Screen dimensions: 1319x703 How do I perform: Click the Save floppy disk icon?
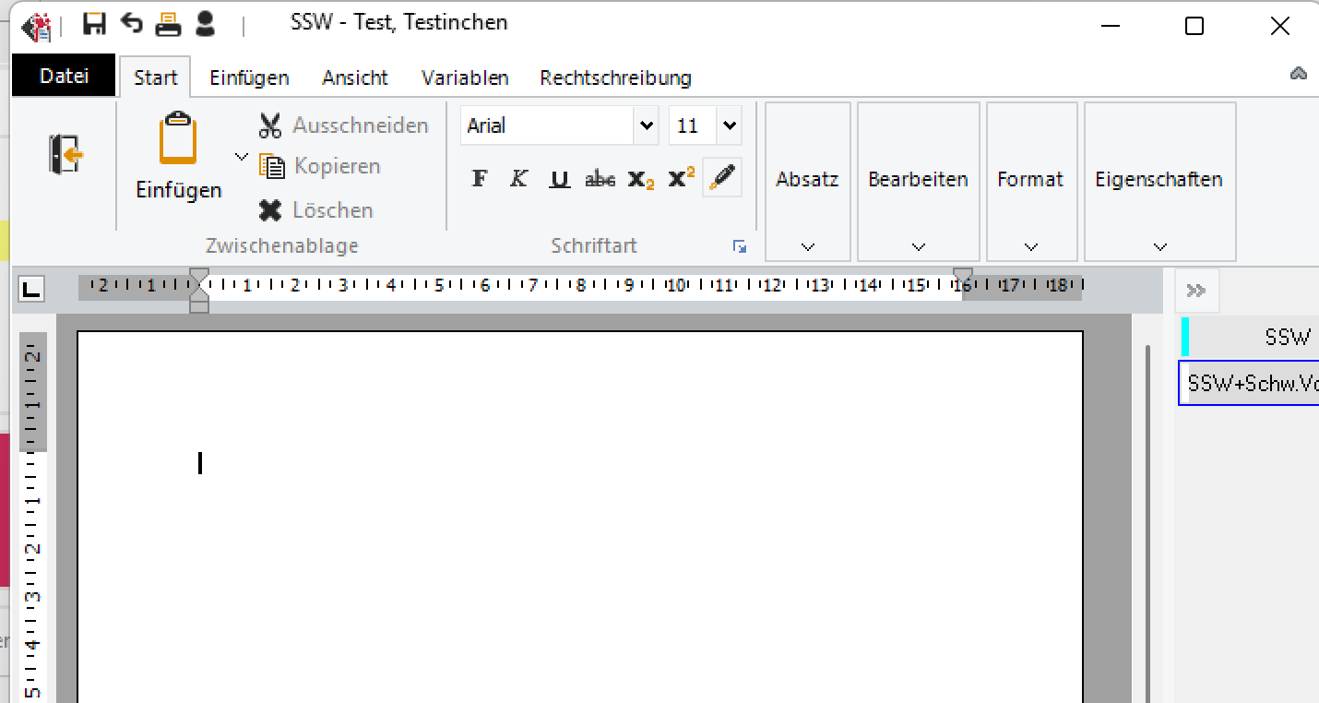[94, 24]
